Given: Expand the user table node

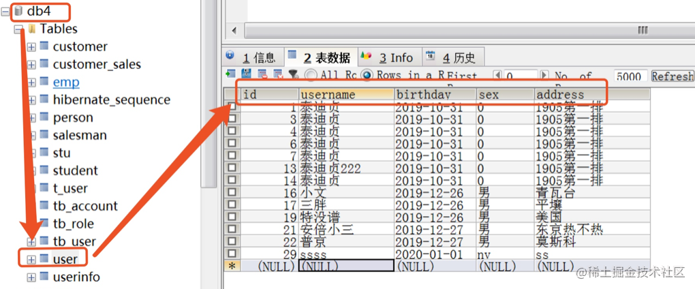Looking at the screenshot, I should (31, 260).
